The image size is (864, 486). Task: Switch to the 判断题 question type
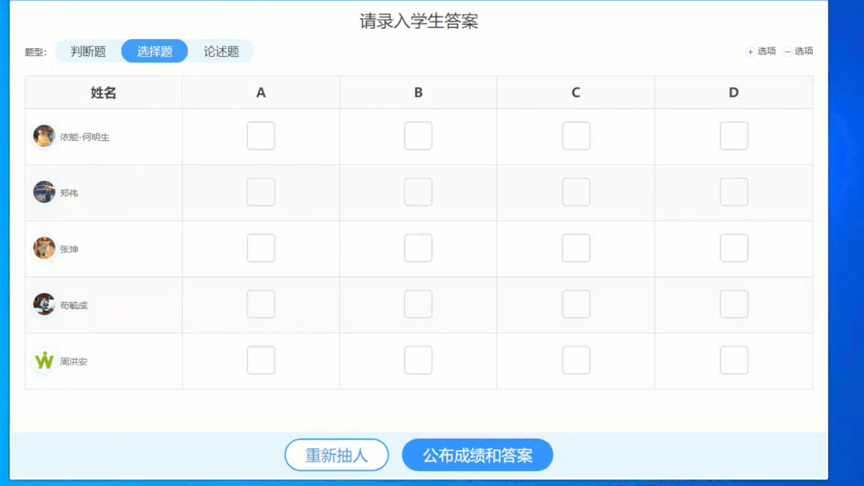88,51
